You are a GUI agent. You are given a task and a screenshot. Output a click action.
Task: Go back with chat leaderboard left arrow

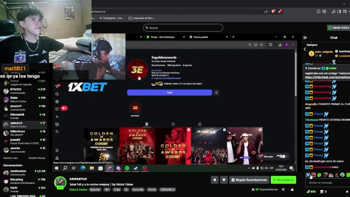305,49
